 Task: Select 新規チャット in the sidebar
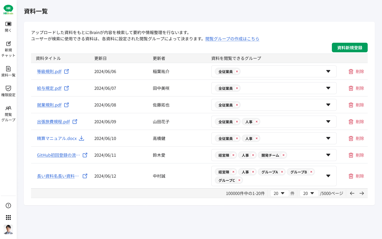pyautogui.click(x=8, y=49)
